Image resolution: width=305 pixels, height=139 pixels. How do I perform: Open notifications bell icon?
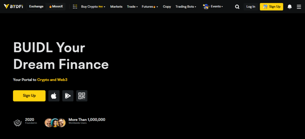[x=290, y=7]
